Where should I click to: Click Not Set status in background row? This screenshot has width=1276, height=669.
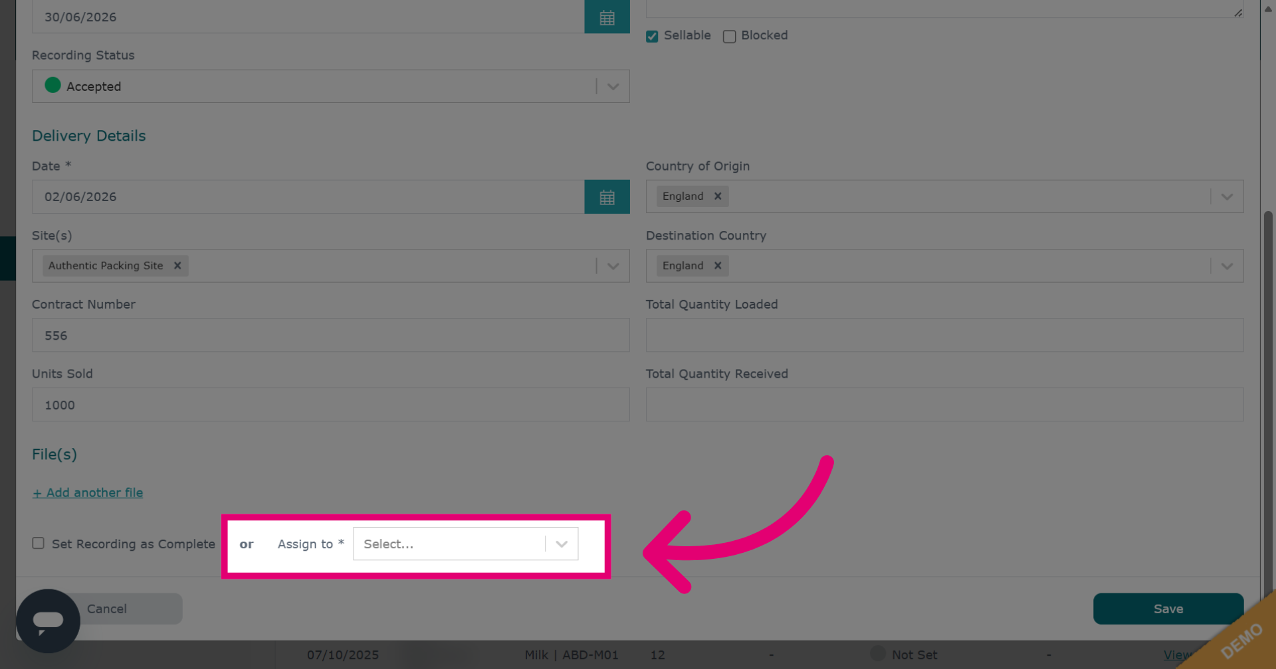click(x=914, y=655)
